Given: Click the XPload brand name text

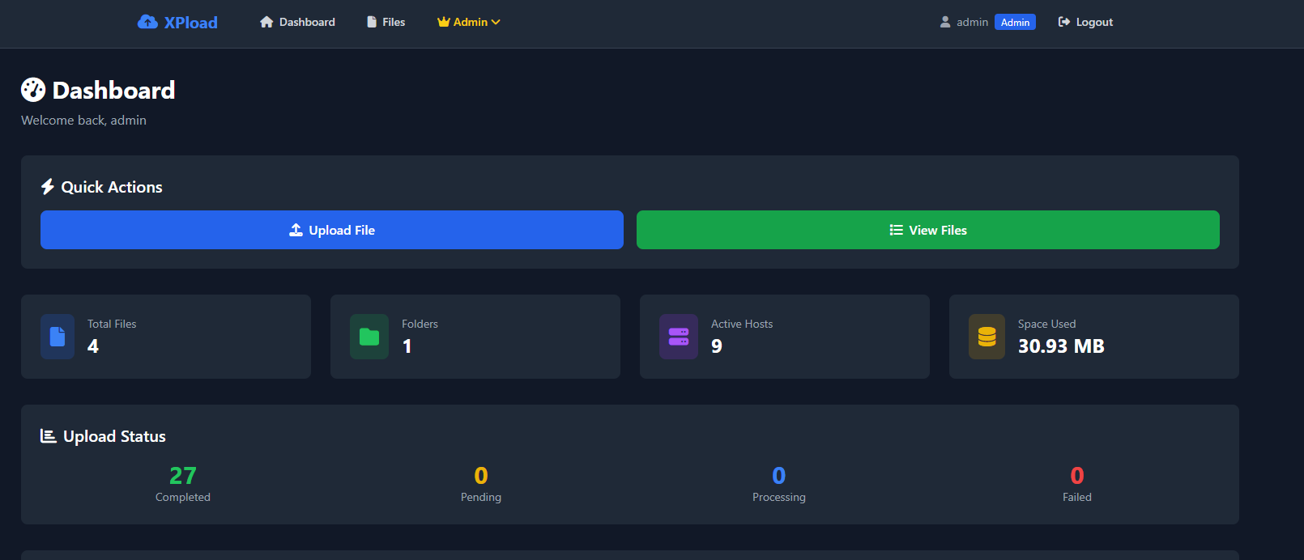Looking at the screenshot, I should (191, 23).
